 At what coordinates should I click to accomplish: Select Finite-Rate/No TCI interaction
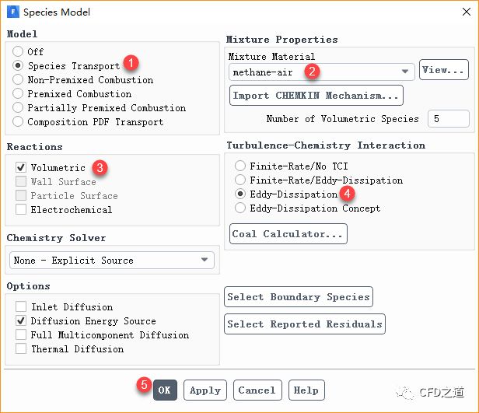[241, 166]
